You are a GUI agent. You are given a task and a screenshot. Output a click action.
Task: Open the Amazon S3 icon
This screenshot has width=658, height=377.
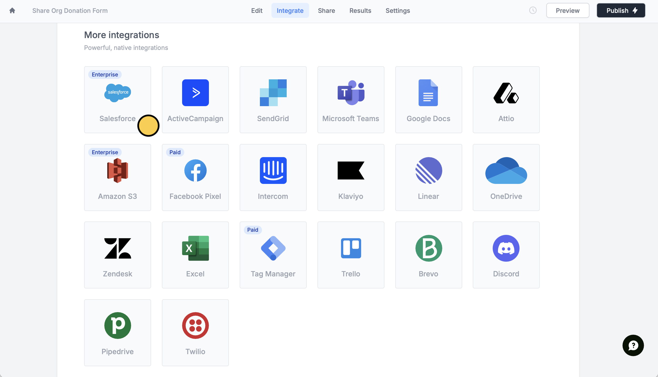pyautogui.click(x=117, y=171)
